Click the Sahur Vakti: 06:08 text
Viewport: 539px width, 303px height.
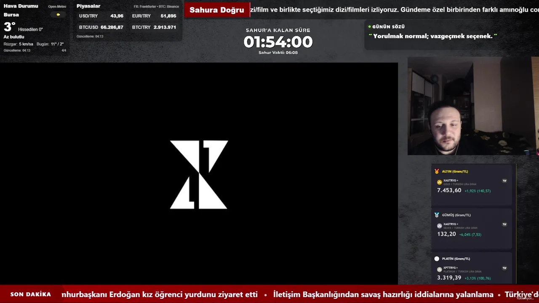point(278,53)
